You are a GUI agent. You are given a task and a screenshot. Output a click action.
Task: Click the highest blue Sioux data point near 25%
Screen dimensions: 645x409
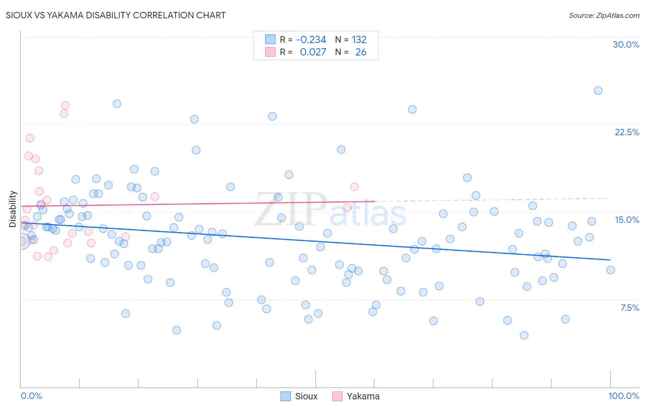(598, 90)
